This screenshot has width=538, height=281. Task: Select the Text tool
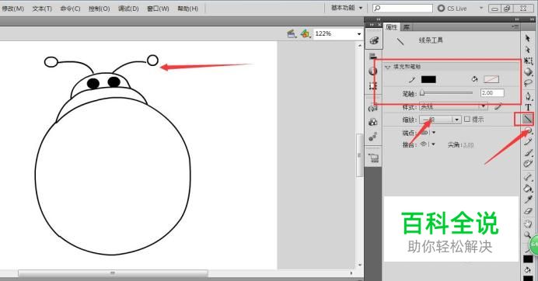[528, 107]
